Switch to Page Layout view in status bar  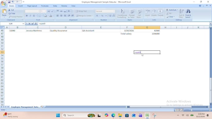pyautogui.click(x=179, y=110)
